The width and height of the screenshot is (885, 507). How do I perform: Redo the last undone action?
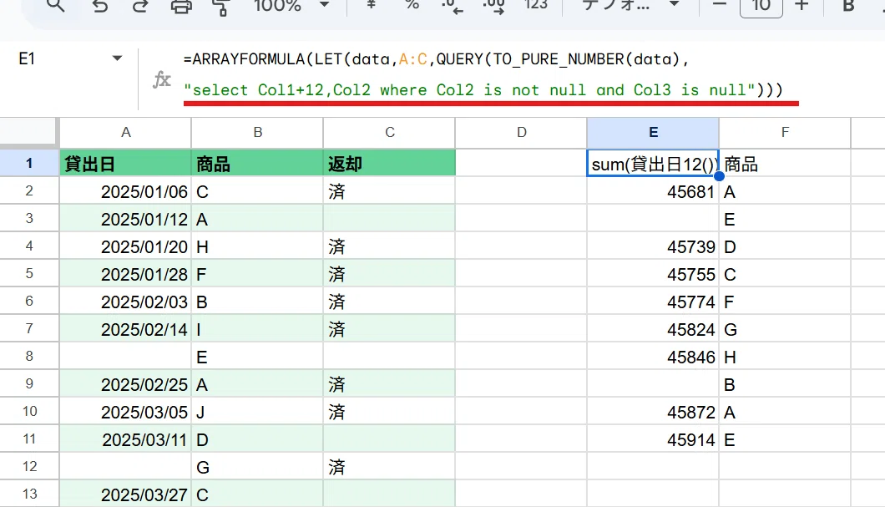click(x=140, y=6)
